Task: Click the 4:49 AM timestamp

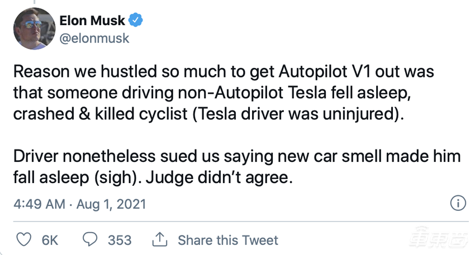Action: (39, 204)
